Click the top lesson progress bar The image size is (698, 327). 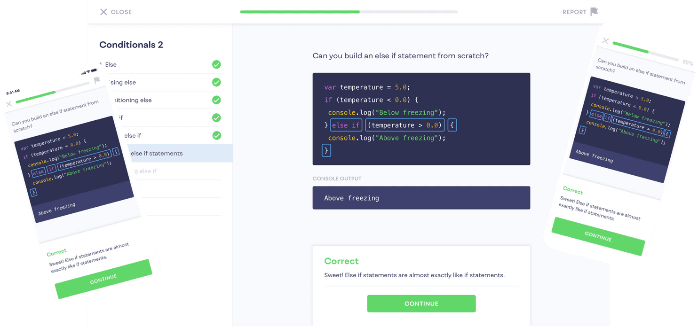[349, 12]
